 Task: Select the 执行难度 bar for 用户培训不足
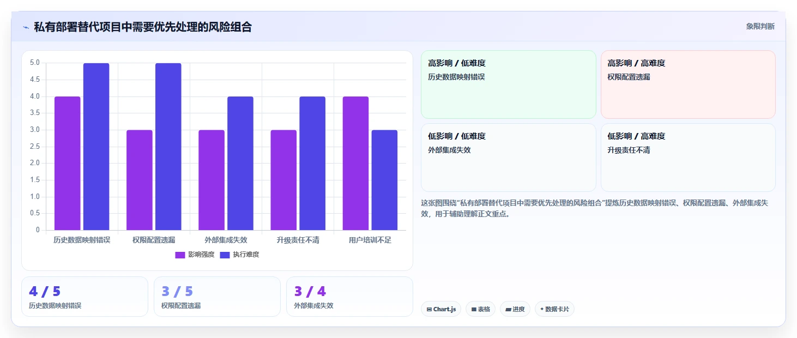pos(385,180)
